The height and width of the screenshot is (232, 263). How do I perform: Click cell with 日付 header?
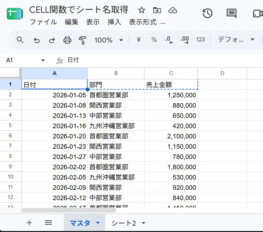(x=55, y=84)
